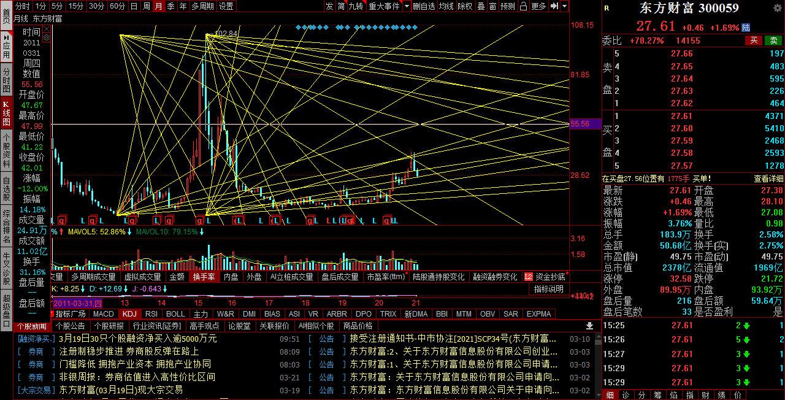Viewport: 785px width, 400px height.
Task: Open AI相似个股 tab
Action: (x=316, y=326)
